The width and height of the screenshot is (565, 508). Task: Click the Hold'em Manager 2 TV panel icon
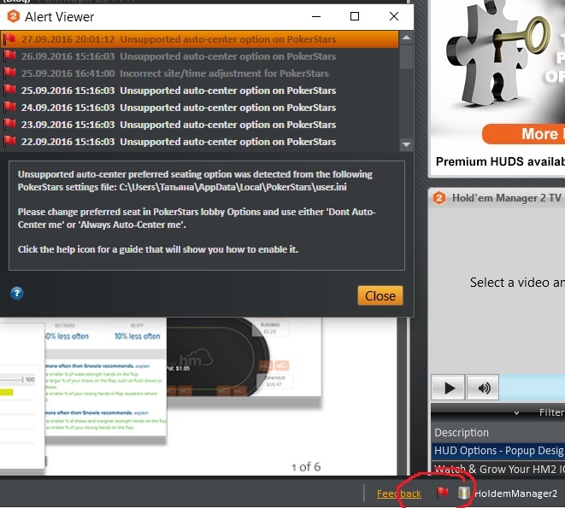(x=438, y=198)
